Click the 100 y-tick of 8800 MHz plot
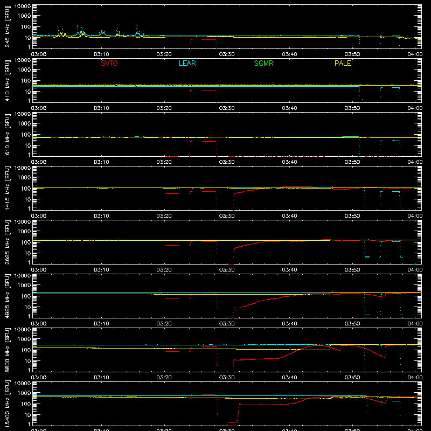 26,350
